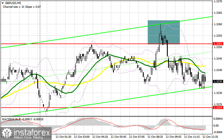Select the 0.00 MACD scale value

tap(216, 126)
